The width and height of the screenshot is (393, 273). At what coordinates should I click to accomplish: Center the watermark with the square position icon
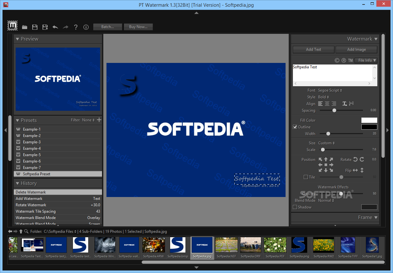coord(326,165)
